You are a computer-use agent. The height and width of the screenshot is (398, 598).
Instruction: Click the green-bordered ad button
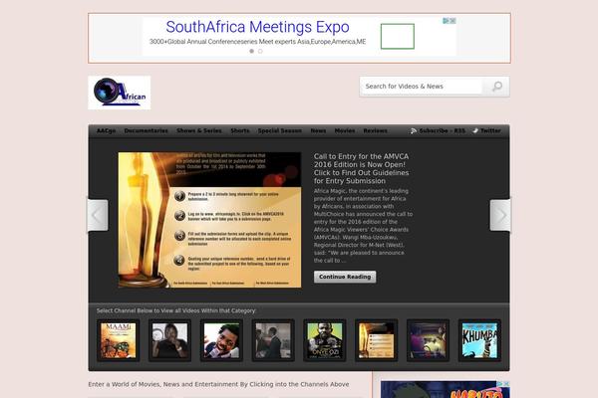coord(398,36)
